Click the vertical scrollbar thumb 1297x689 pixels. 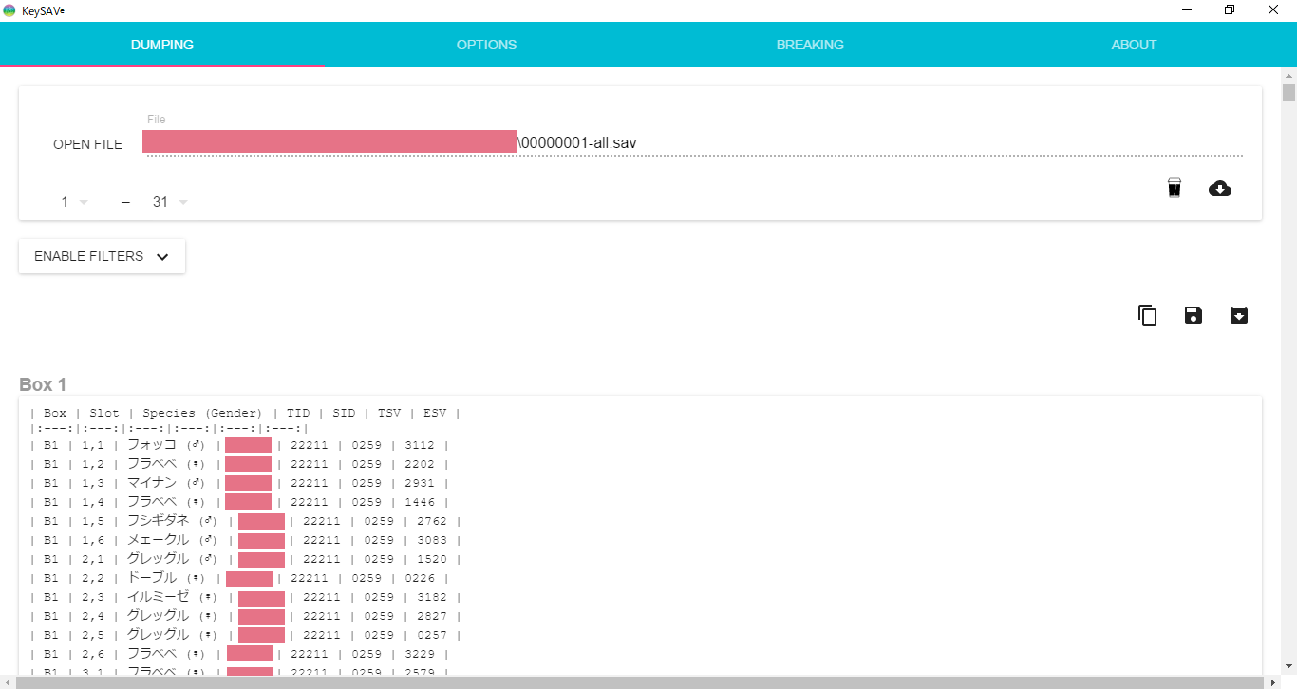[1288, 92]
